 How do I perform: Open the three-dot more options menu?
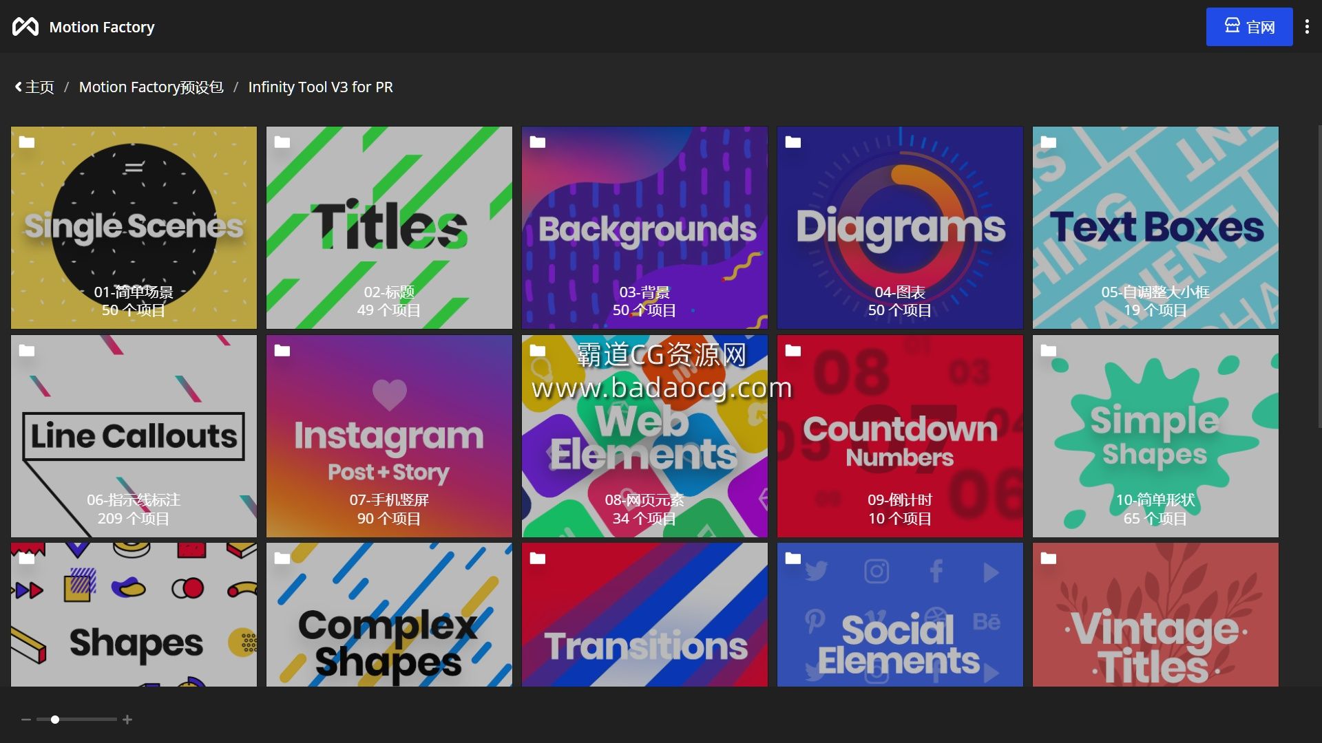point(1307,27)
